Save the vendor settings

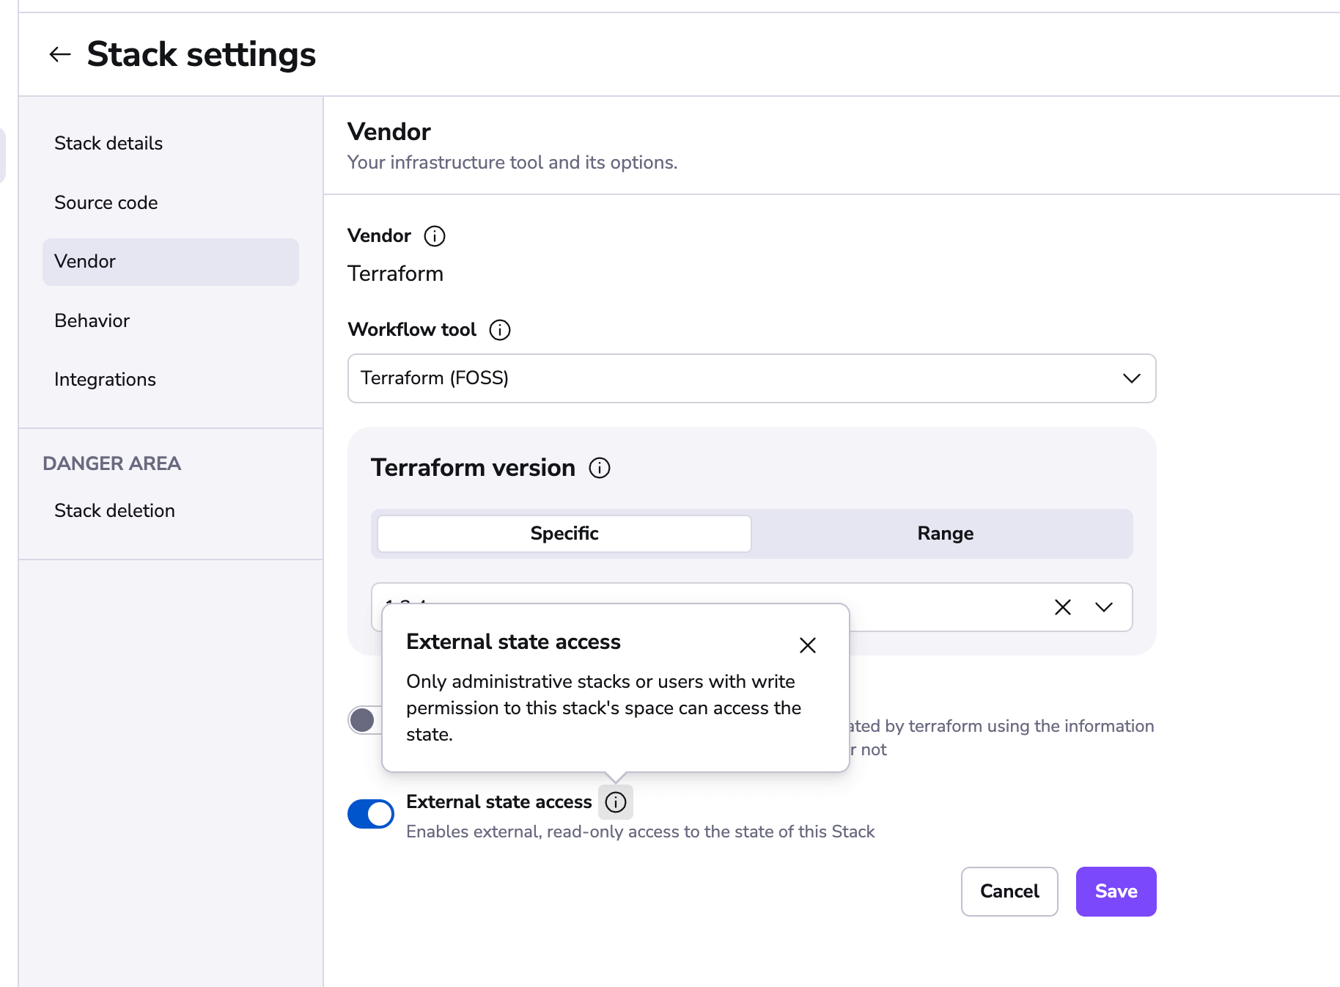click(1115, 892)
